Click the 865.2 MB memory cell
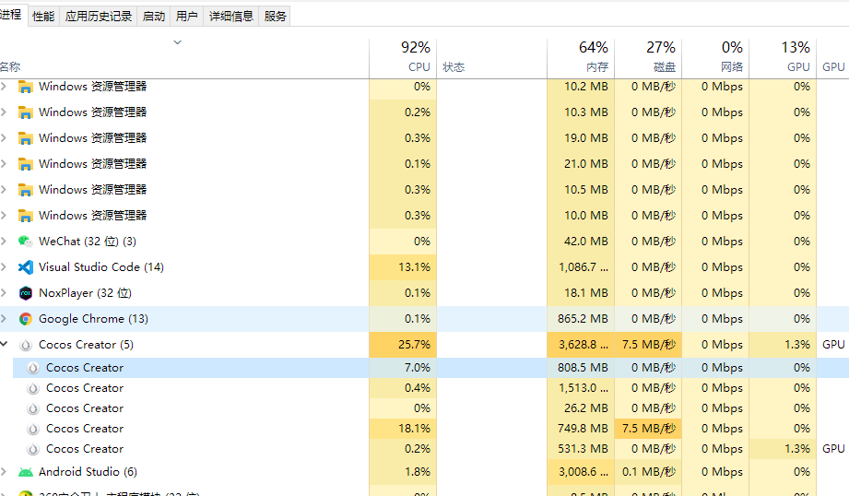The width and height of the screenshot is (849, 496). click(x=581, y=319)
